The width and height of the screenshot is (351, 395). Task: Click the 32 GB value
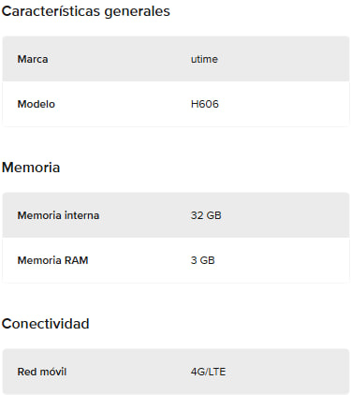coord(206,215)
